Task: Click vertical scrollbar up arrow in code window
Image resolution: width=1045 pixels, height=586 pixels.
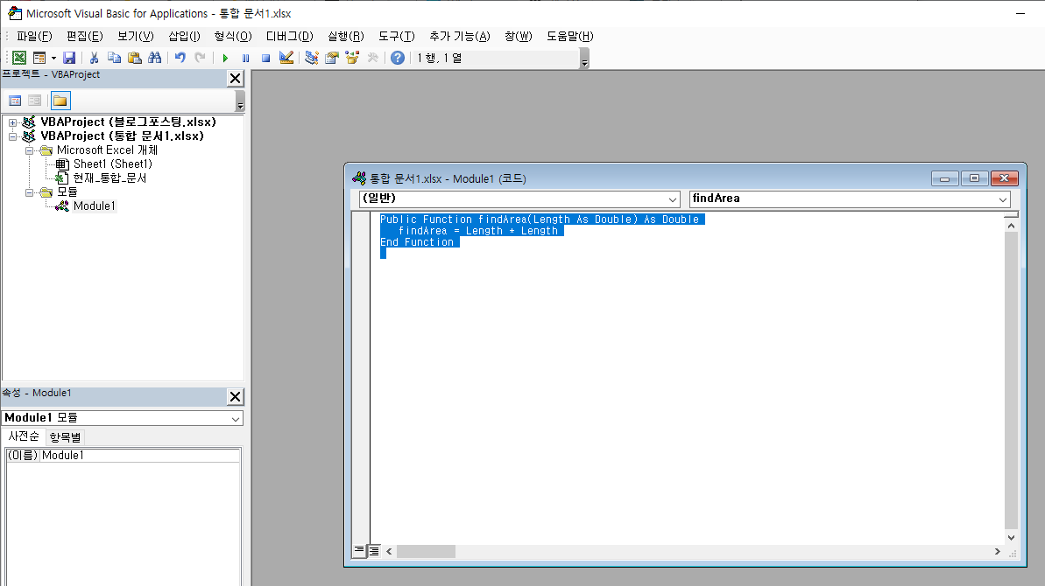Action: point(1011,226)
